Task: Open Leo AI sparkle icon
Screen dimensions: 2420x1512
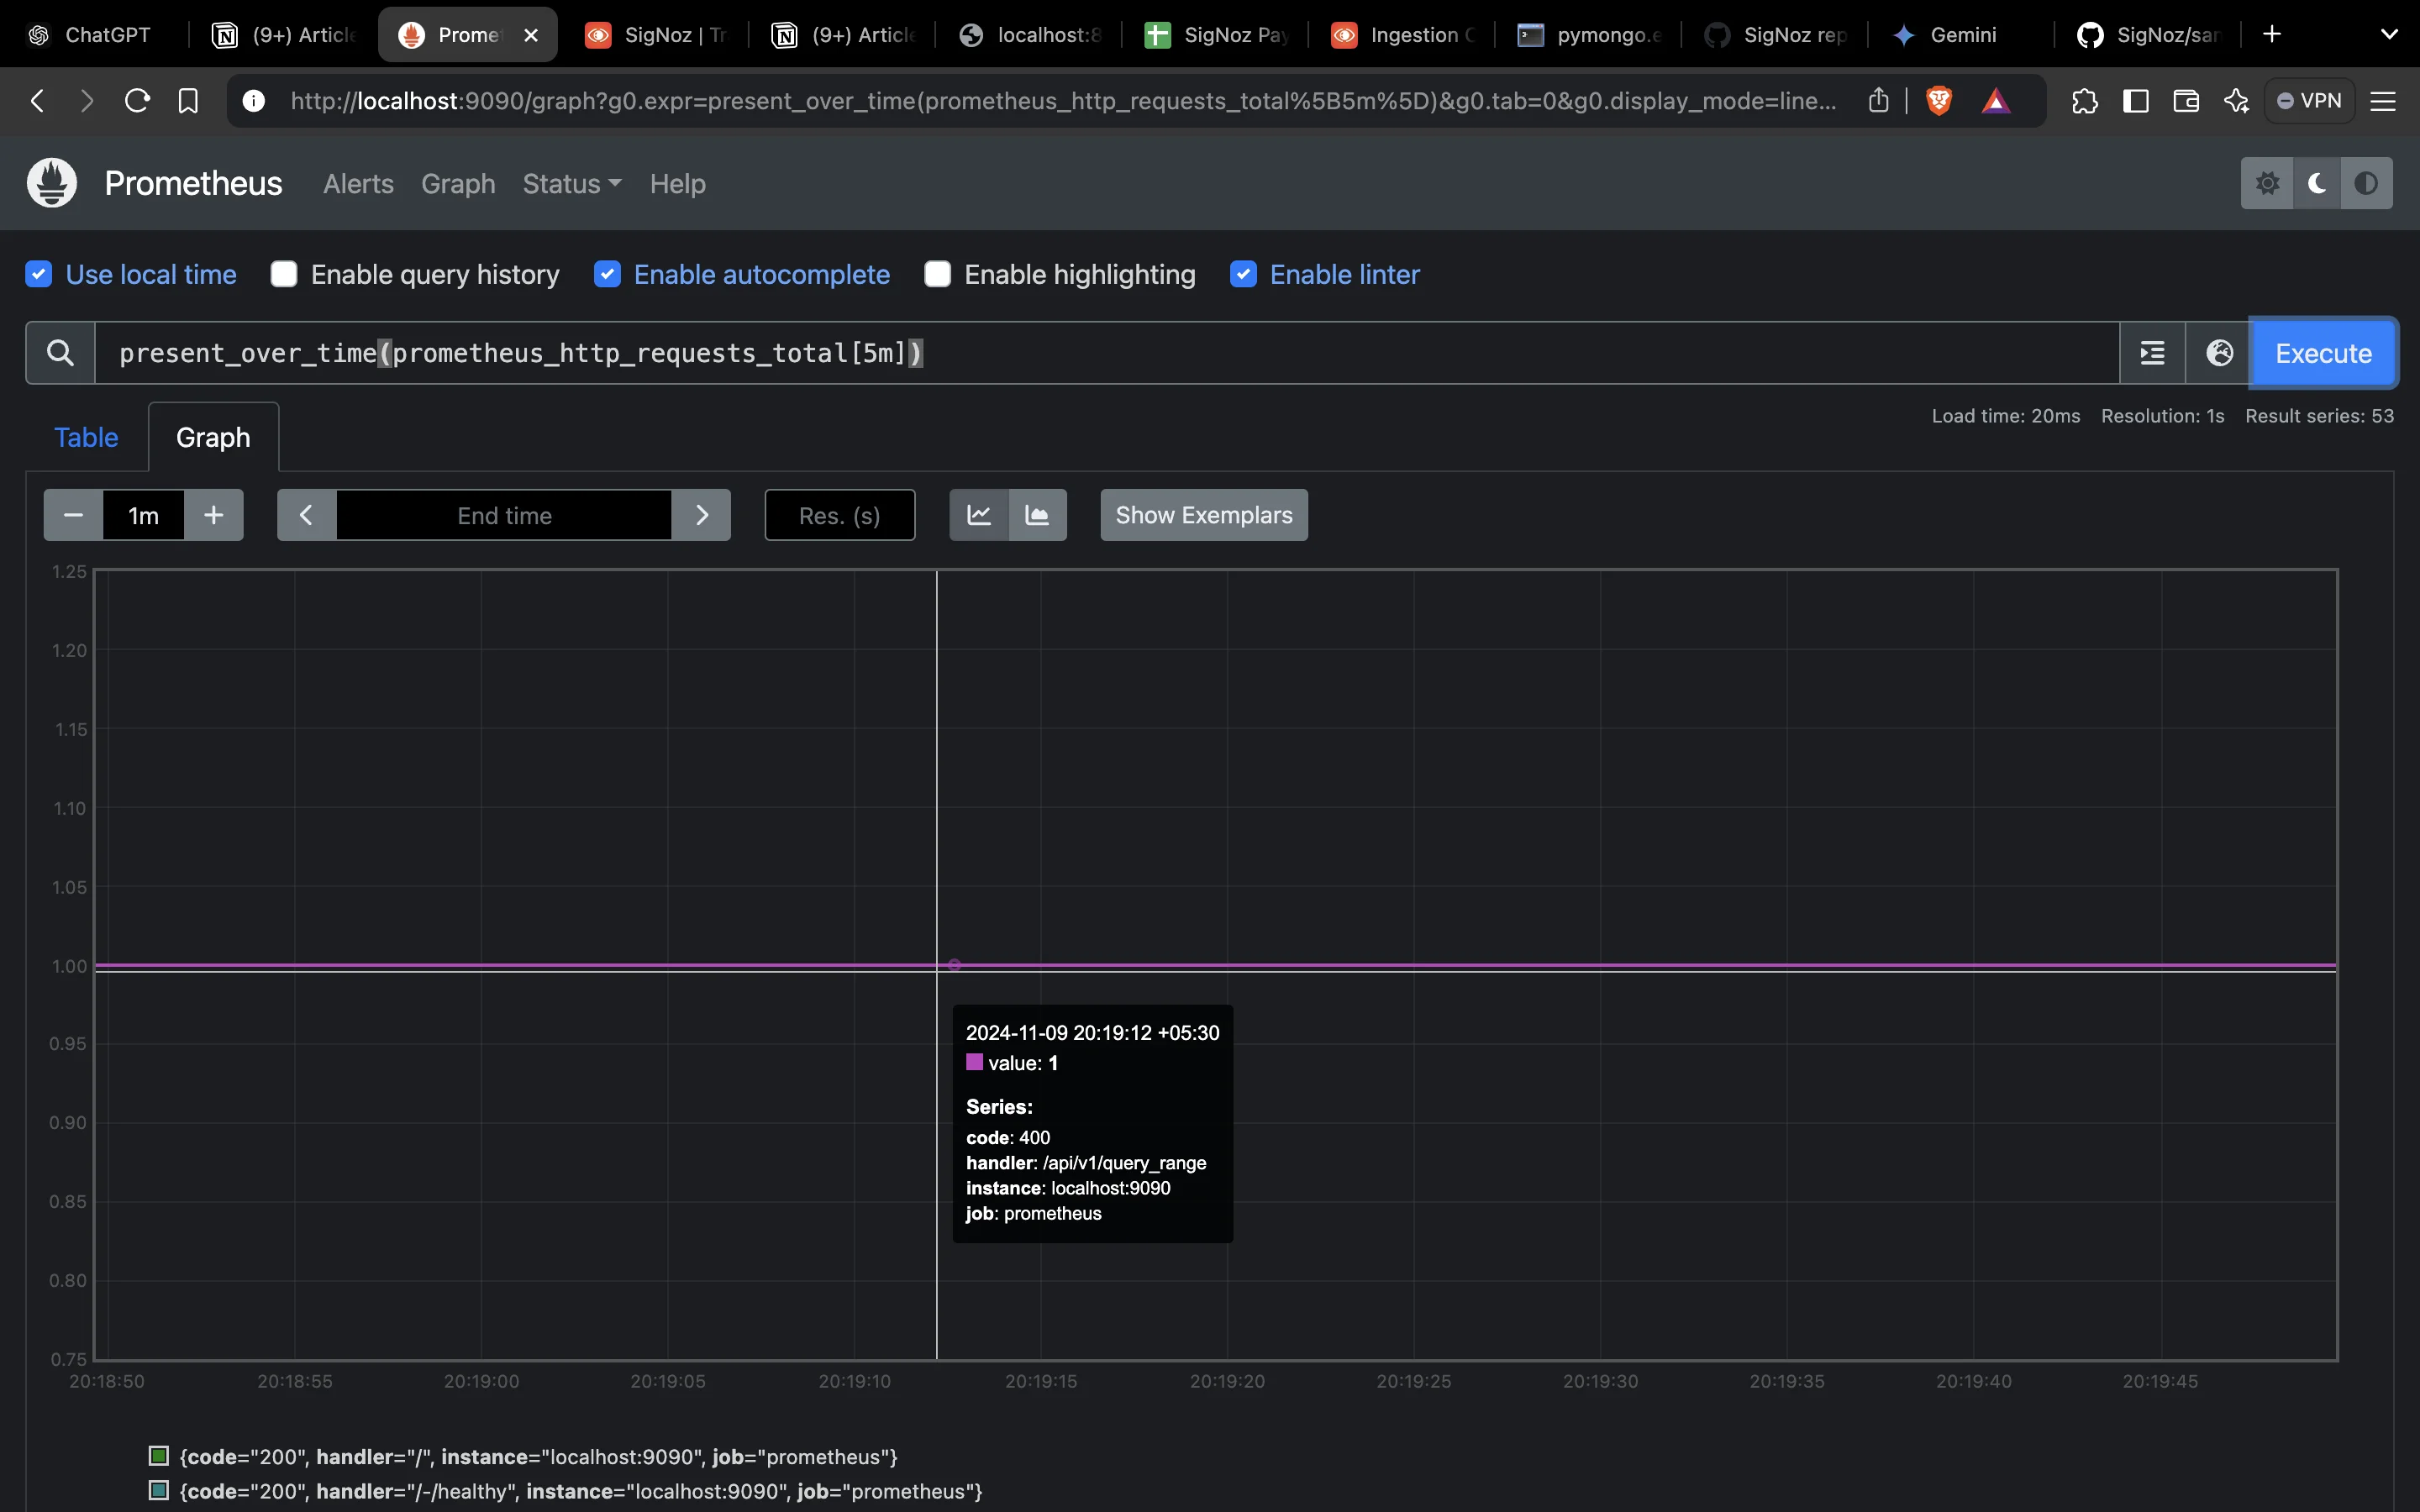Action: [2236, 101]
